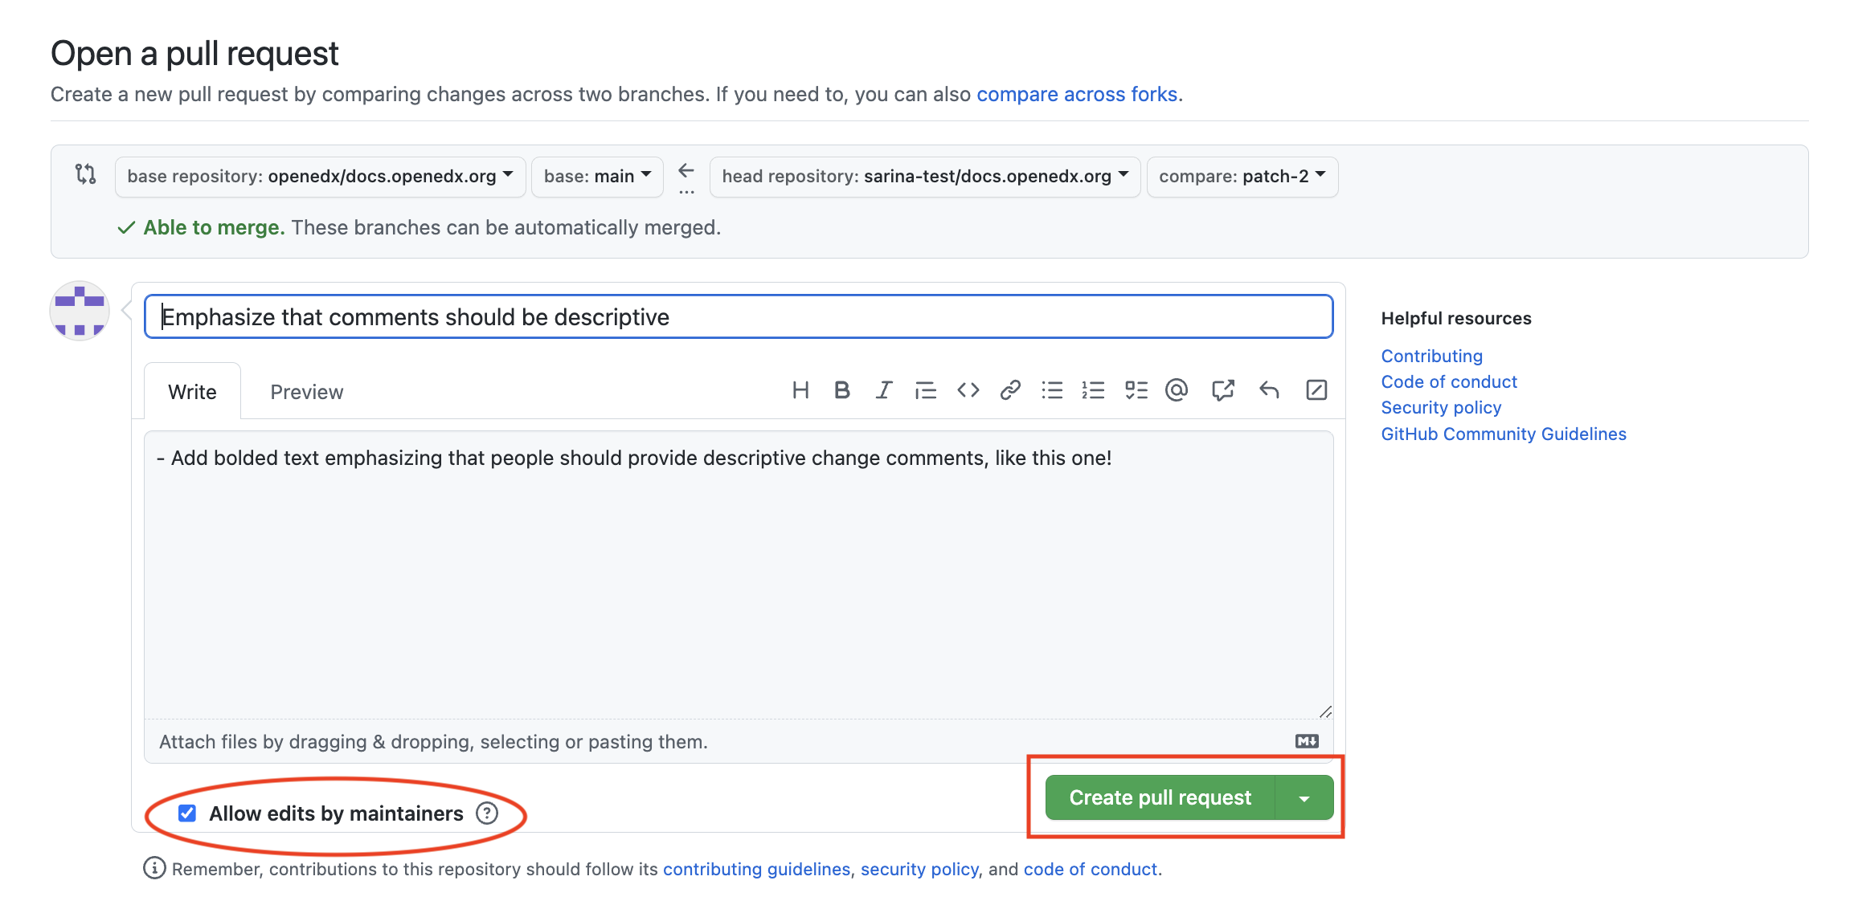Add a link with the chain icon
The width and height of the screenshot is (1850, 909).
[1009, 390]
